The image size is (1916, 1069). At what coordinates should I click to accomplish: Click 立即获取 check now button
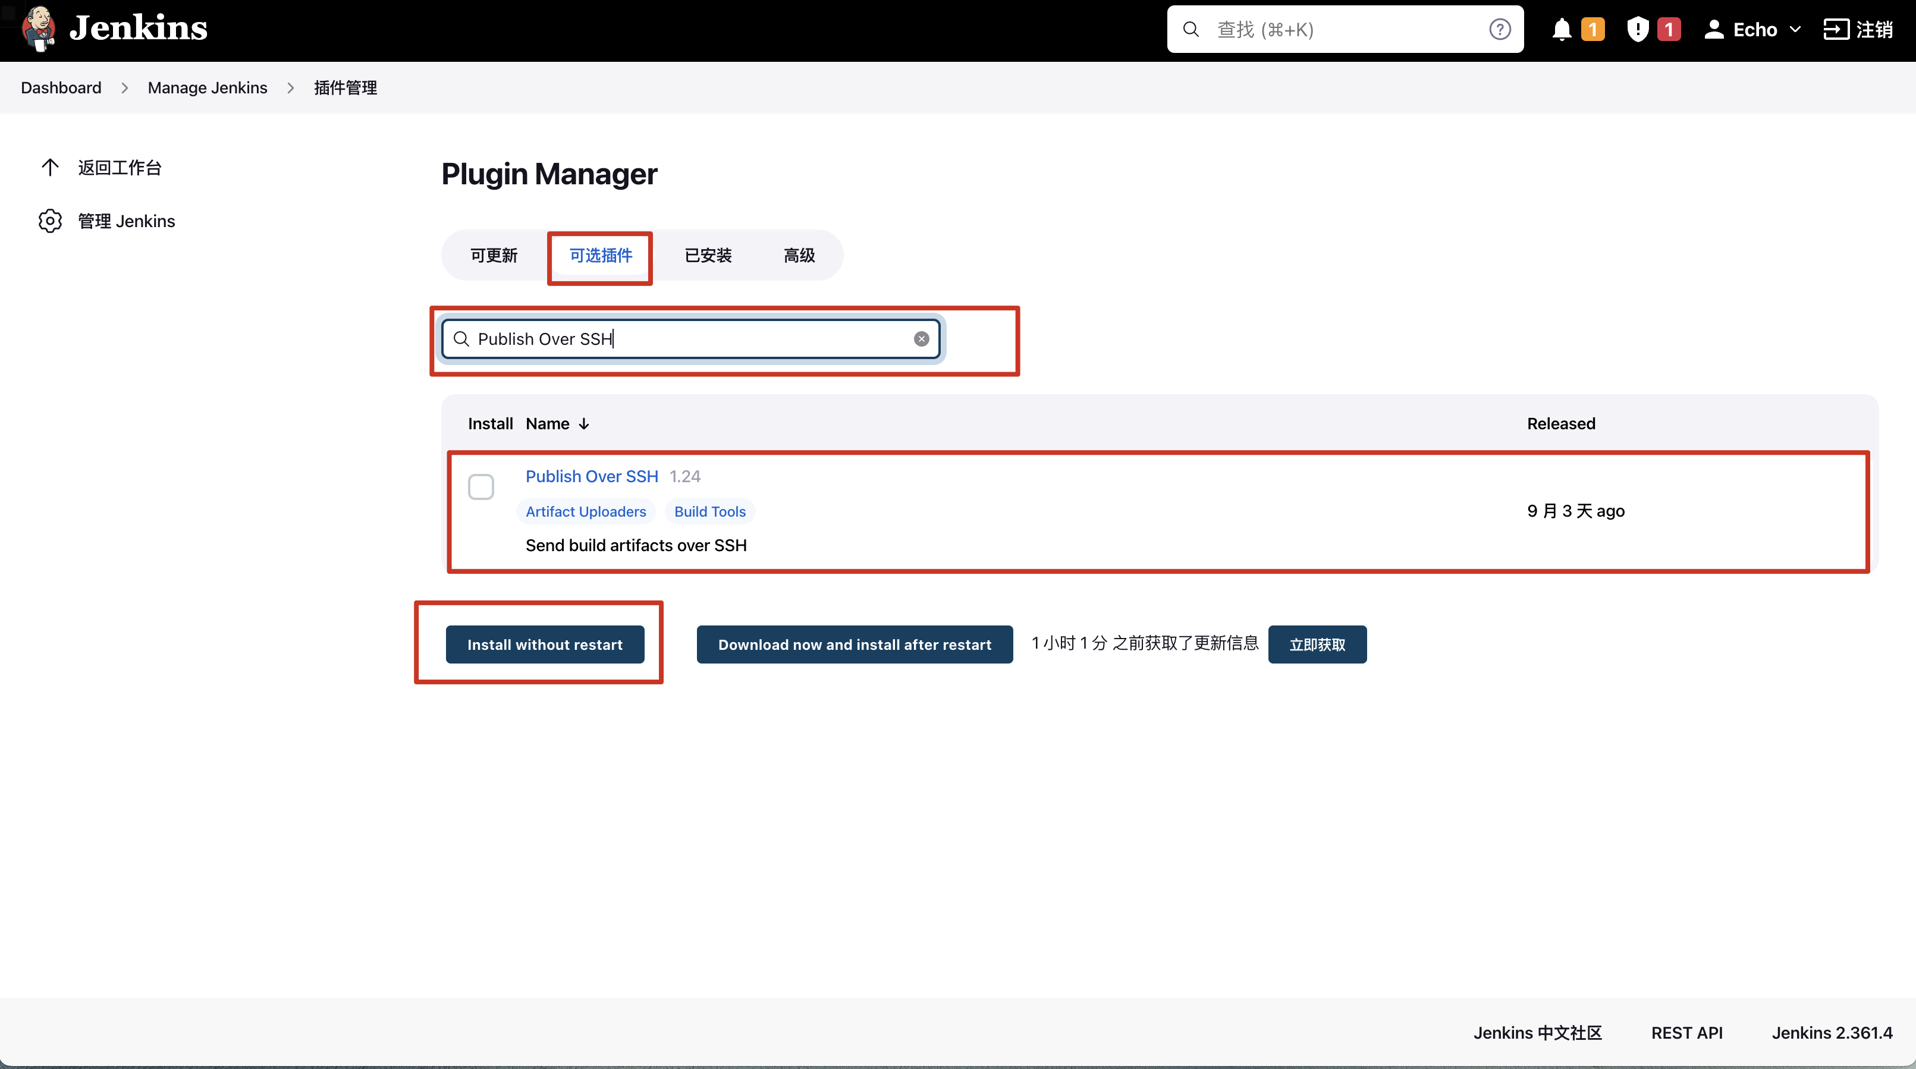(x=1317, y=644)
